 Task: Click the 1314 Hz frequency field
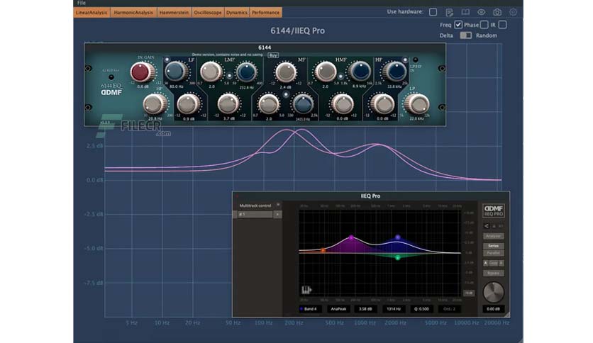(x=393, y=309)
